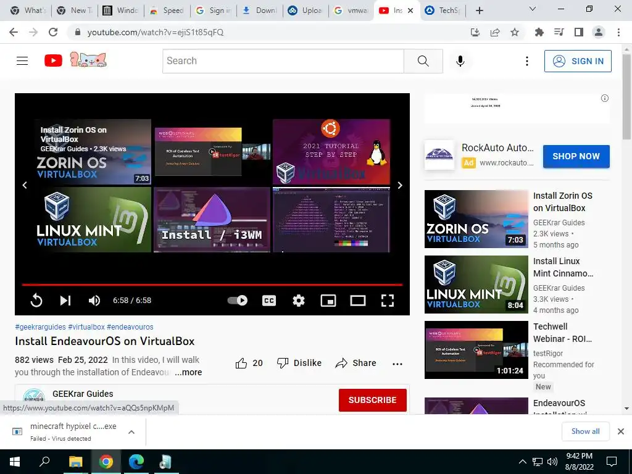This screenshot has width=632, height=474.
Task: Open the YouTube hamburger guide menu
Action: 22,61
